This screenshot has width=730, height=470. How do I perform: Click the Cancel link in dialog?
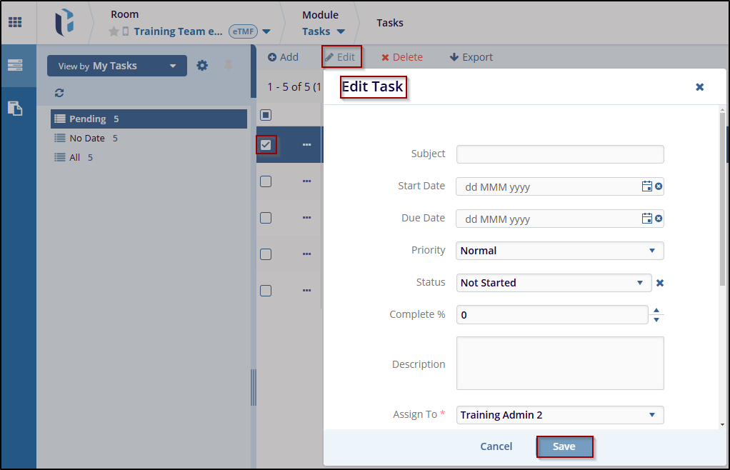[496, 446]
